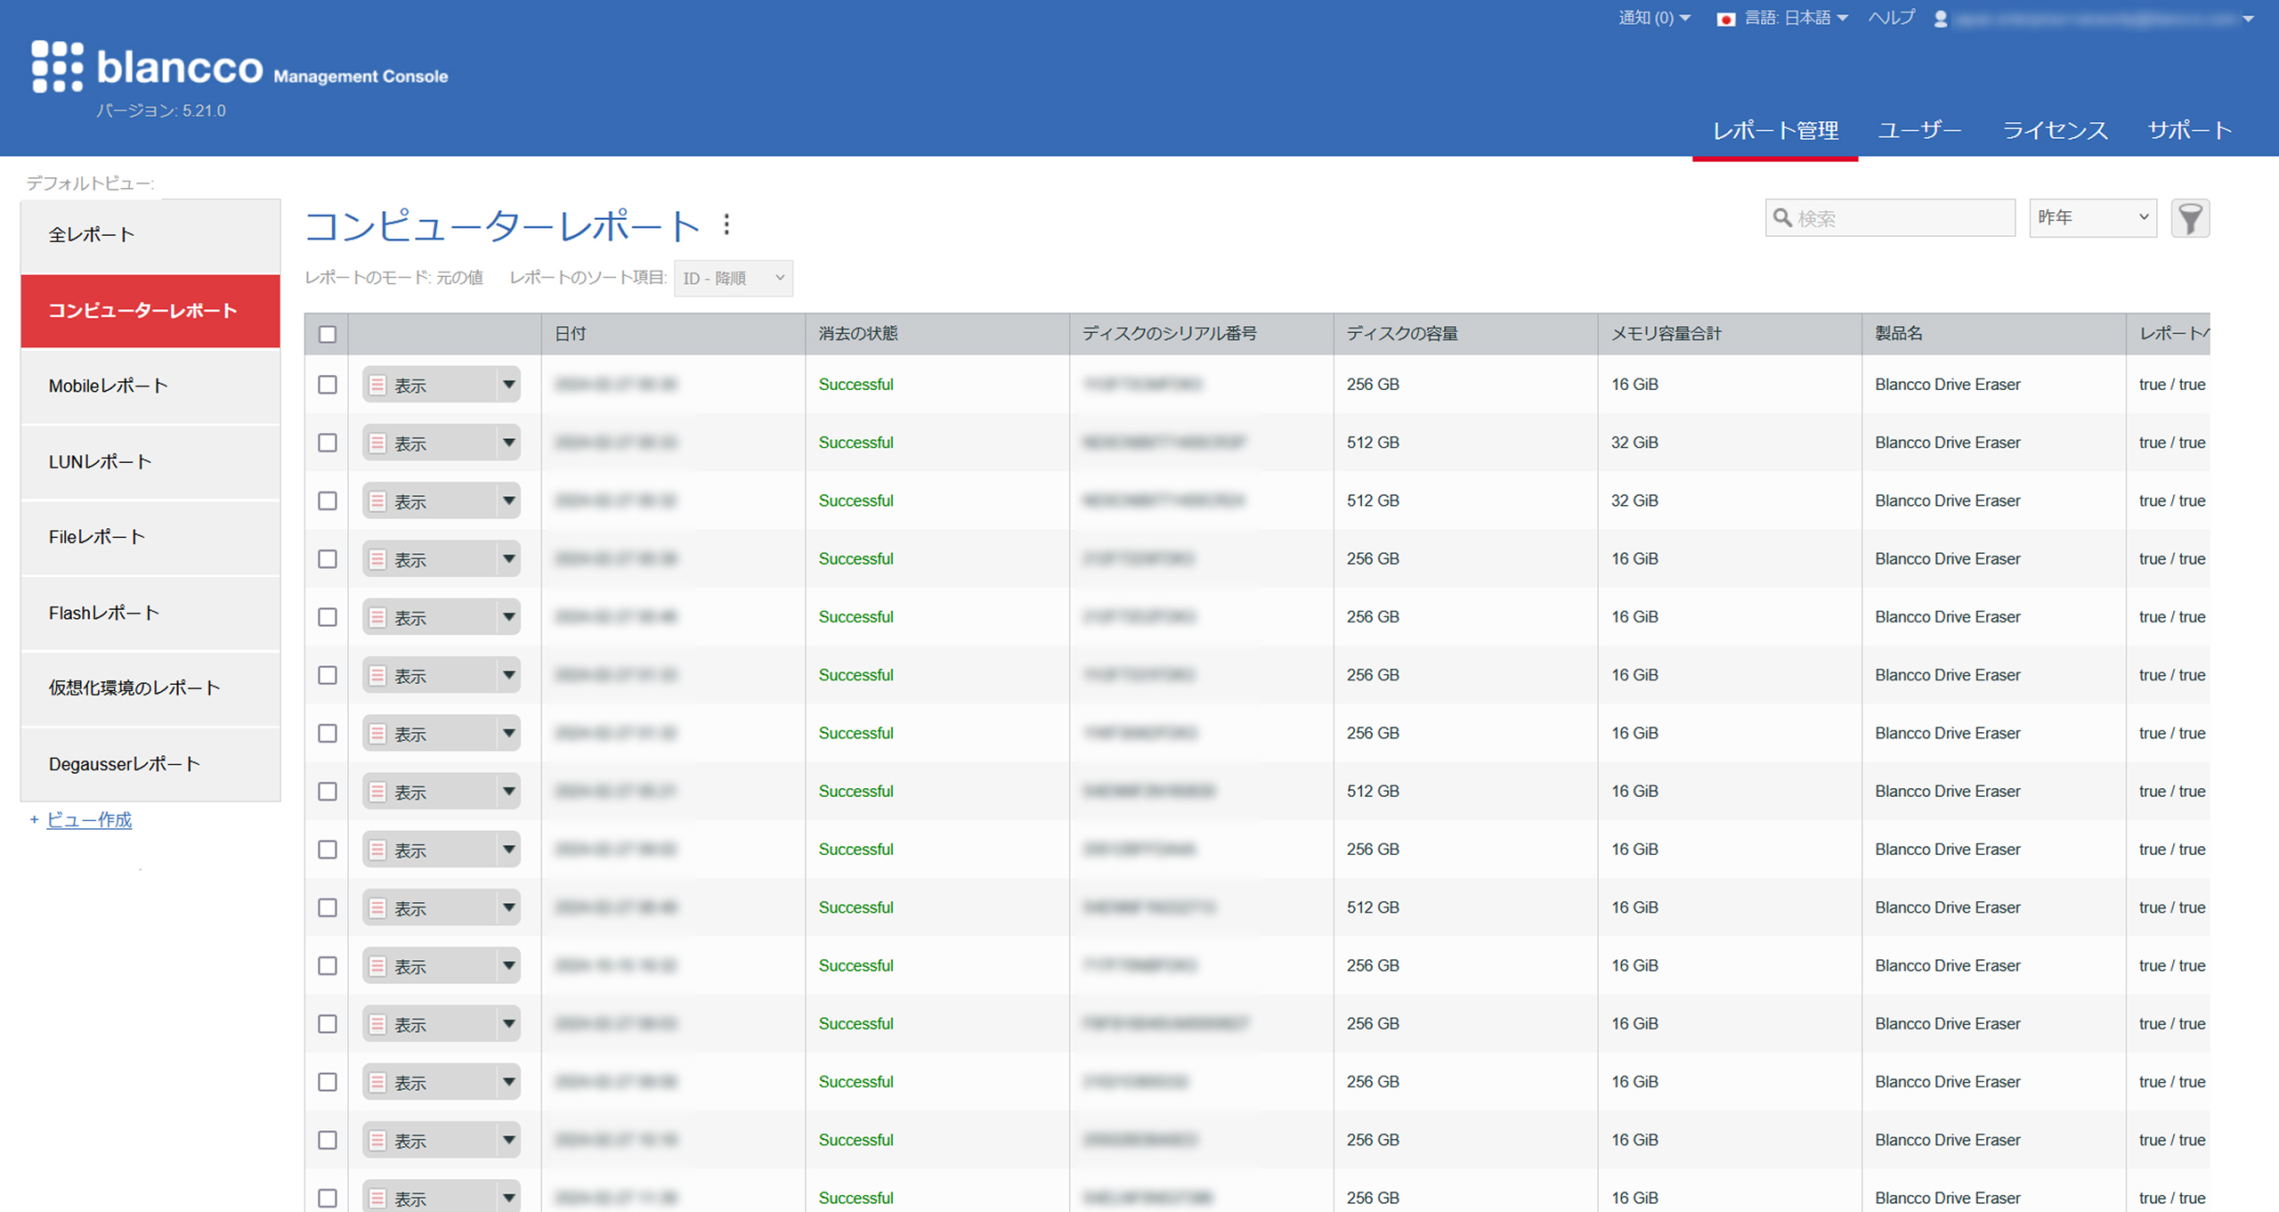Click the ディスクのシリアル番号 column header
Image resolution: width=2279 pixels, height=1212 pixels.
tap(1201, 334)
